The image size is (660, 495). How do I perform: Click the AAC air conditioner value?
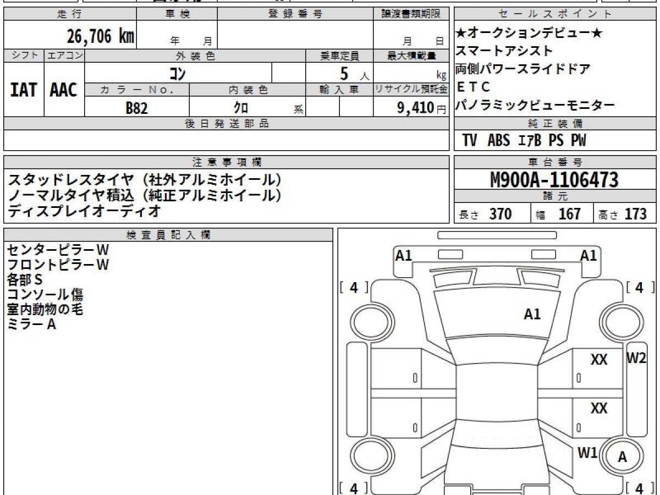[64, 90]
